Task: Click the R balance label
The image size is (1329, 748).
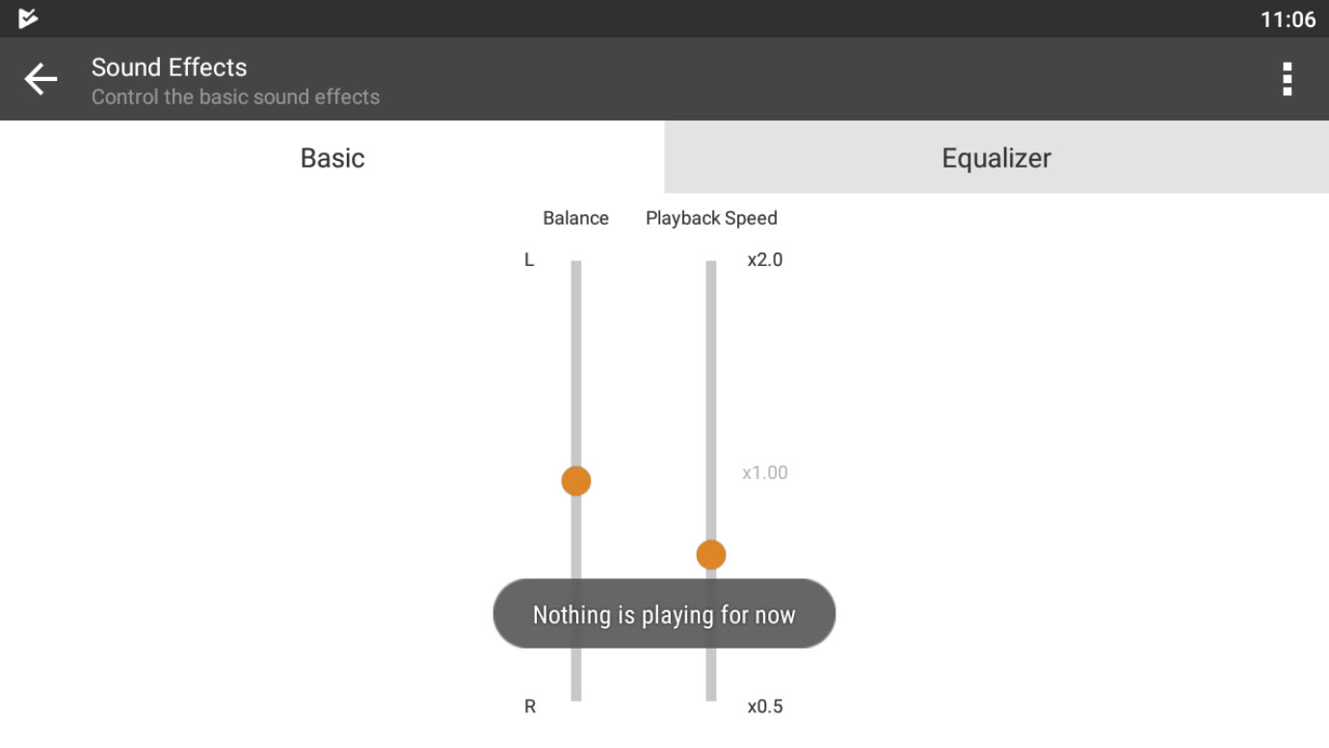Action: pos(530,707)
